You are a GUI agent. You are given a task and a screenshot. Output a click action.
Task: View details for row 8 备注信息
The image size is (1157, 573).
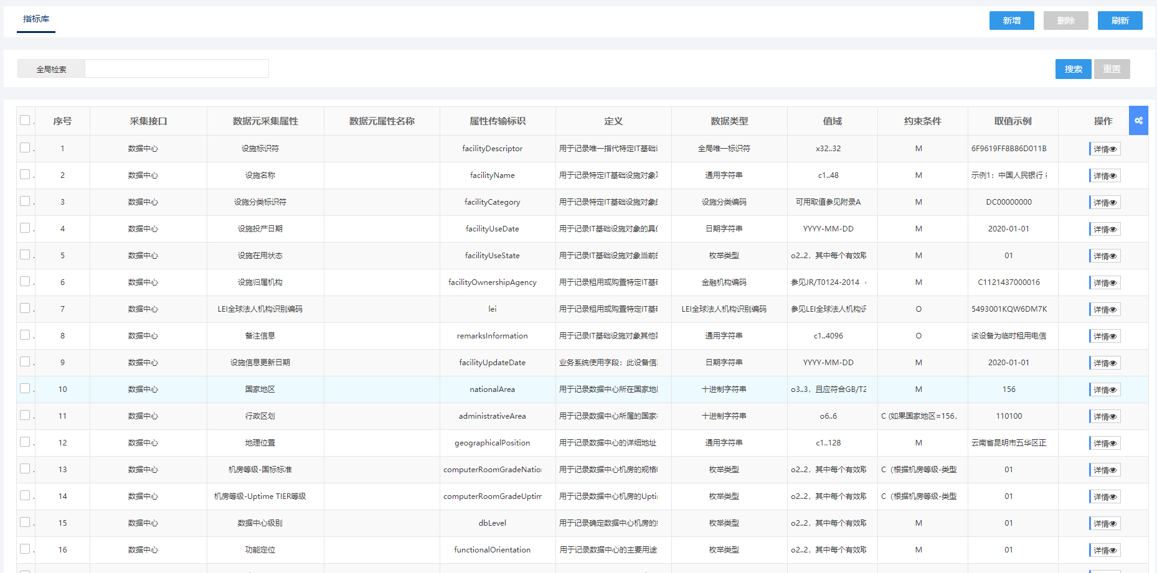tap(1105, 337)
